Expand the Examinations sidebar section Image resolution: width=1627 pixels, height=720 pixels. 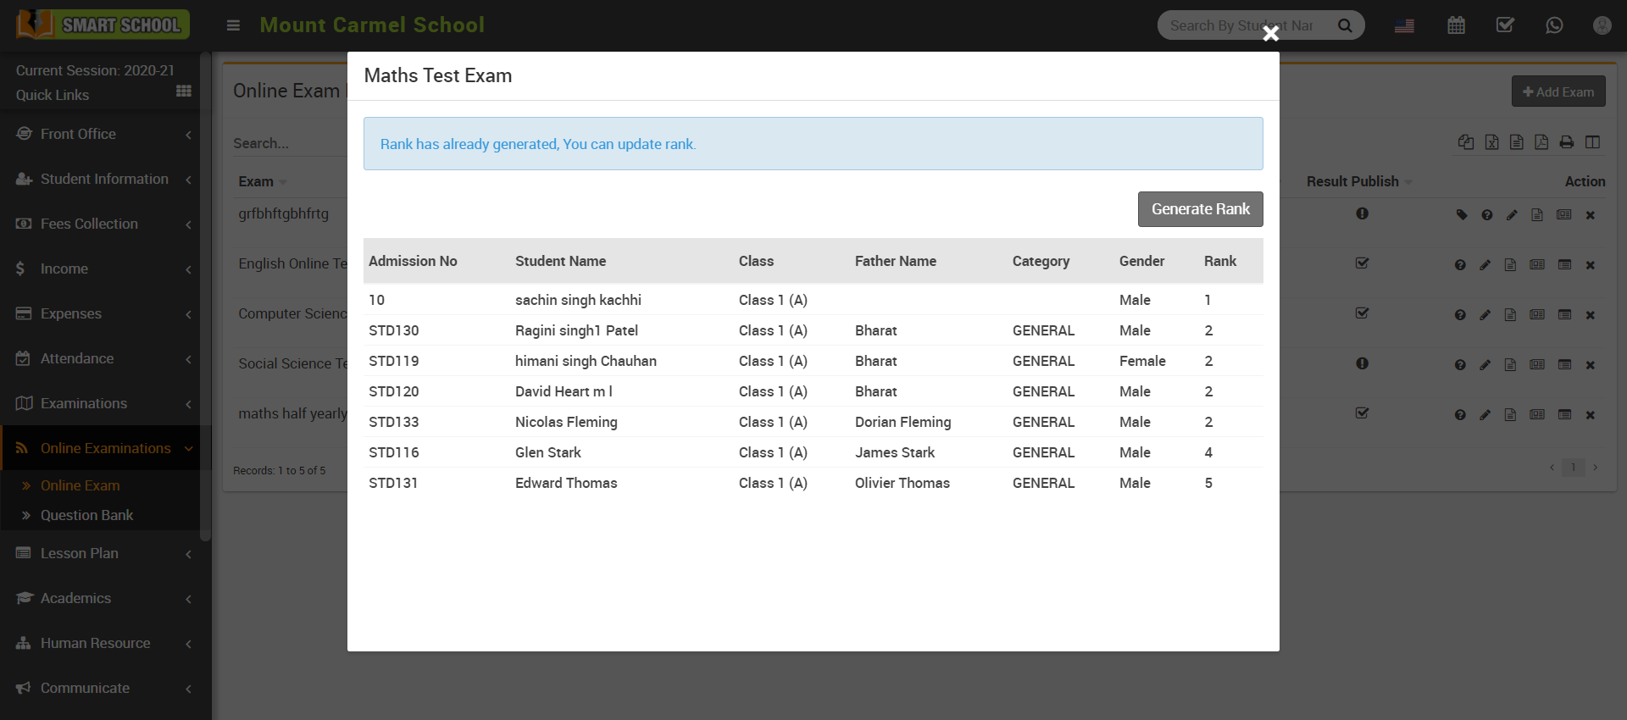100,403
